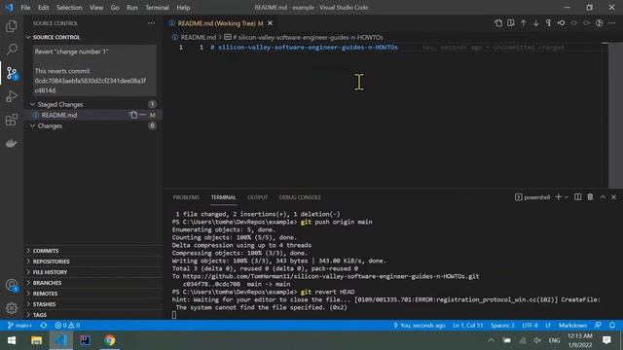
Task: Open the Docker view in activity bar
Action: [12, 143]
